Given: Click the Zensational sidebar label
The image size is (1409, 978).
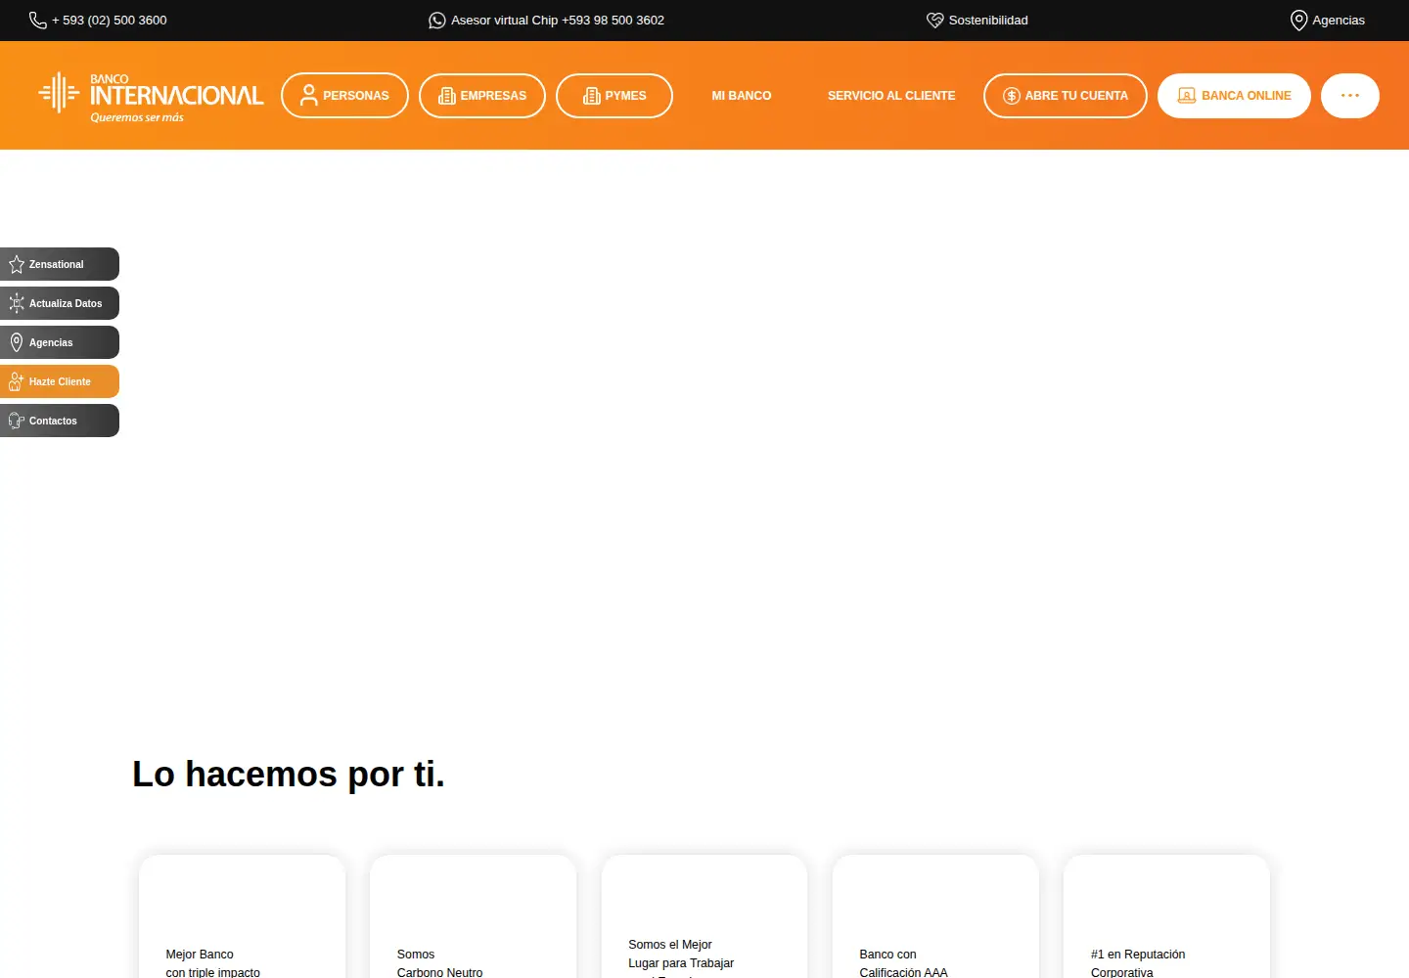Looking at the screenshot, I should coord(57,264).
